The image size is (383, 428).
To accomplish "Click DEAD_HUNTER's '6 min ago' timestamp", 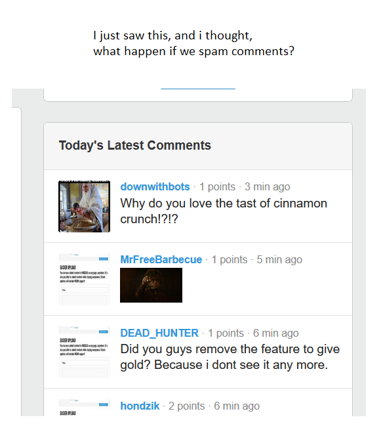I will coord(276,333).
